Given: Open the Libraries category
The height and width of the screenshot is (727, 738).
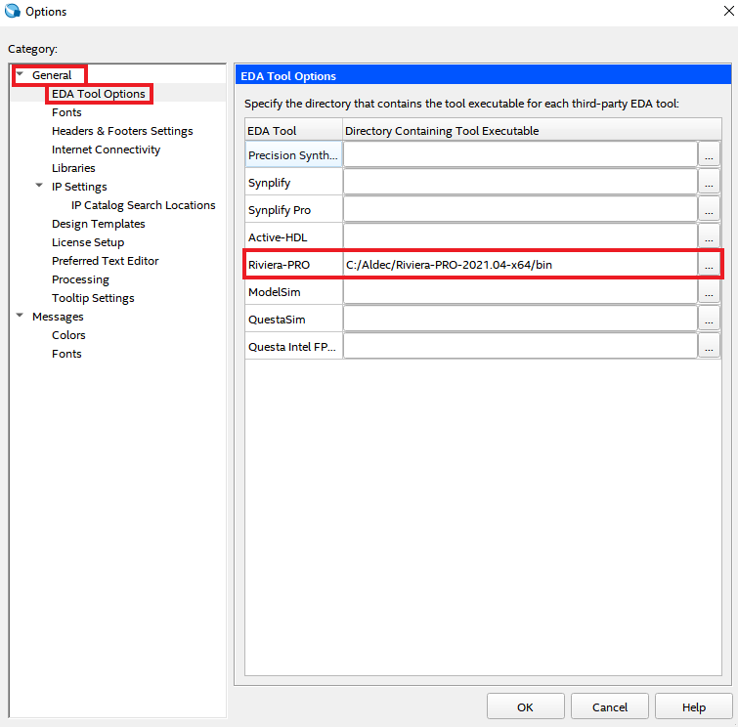Looking at the screenshot, I should (x=73, y=168).
